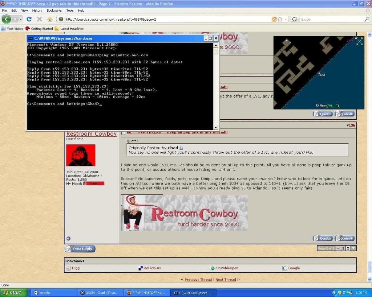
Task: Open the recent pages history dropdown arrow
Action: click(21, 19)
